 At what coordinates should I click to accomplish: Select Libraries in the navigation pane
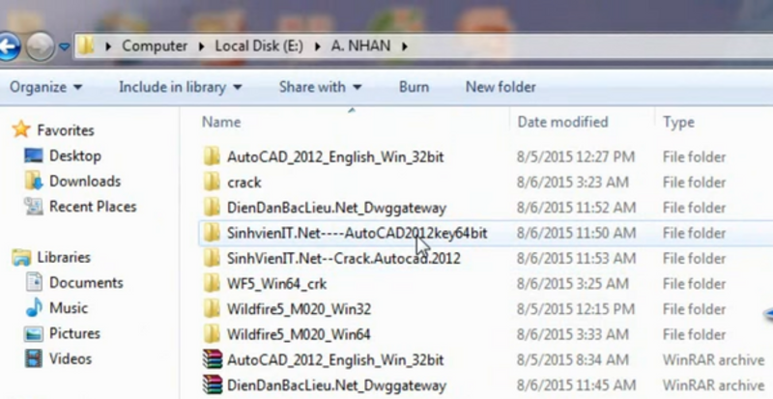[x=64, y=257]
